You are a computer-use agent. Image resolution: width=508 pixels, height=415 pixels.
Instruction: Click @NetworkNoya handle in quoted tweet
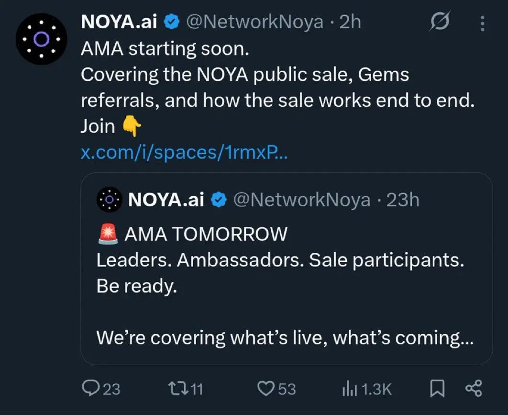coord(301,200)
